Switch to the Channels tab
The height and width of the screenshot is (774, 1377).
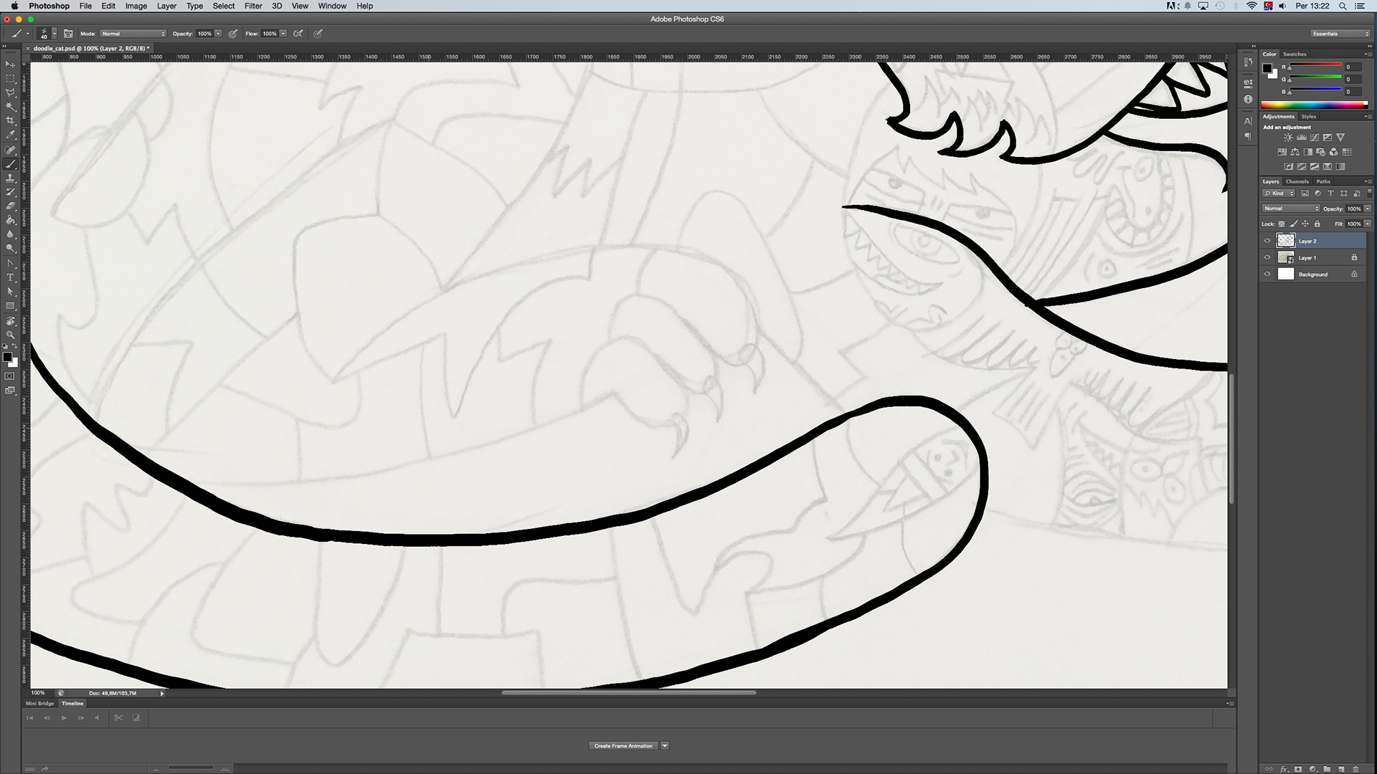click(1297, 181)
